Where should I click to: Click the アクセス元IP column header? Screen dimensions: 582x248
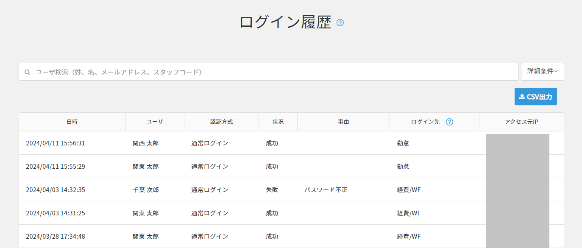coord(521,122)
